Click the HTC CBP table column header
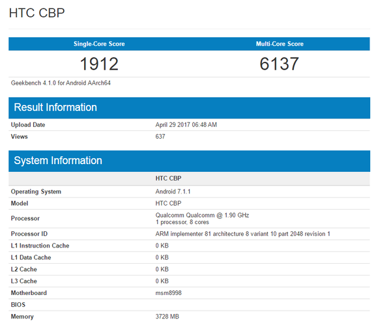This screenshot has width=378, height=325. pyautogui.click(x=168, y=178)
